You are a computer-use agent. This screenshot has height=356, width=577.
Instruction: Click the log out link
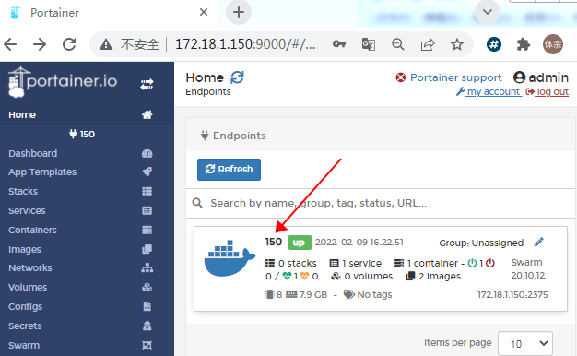548,91
